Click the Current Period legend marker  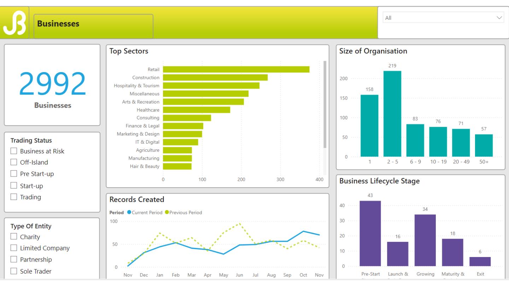129,213
